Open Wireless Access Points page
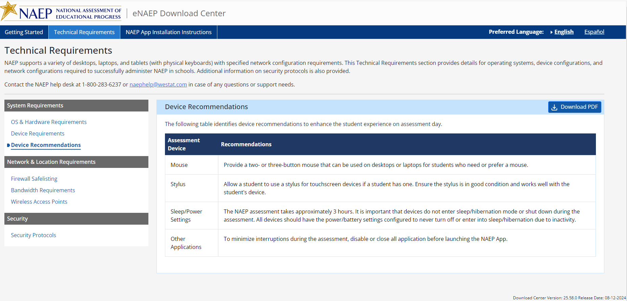 click(x=39, y=202)
